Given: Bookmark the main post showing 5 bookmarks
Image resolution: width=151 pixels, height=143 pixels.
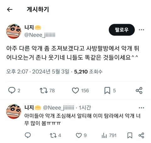Looking at the screenshot, I should point(107,90).
